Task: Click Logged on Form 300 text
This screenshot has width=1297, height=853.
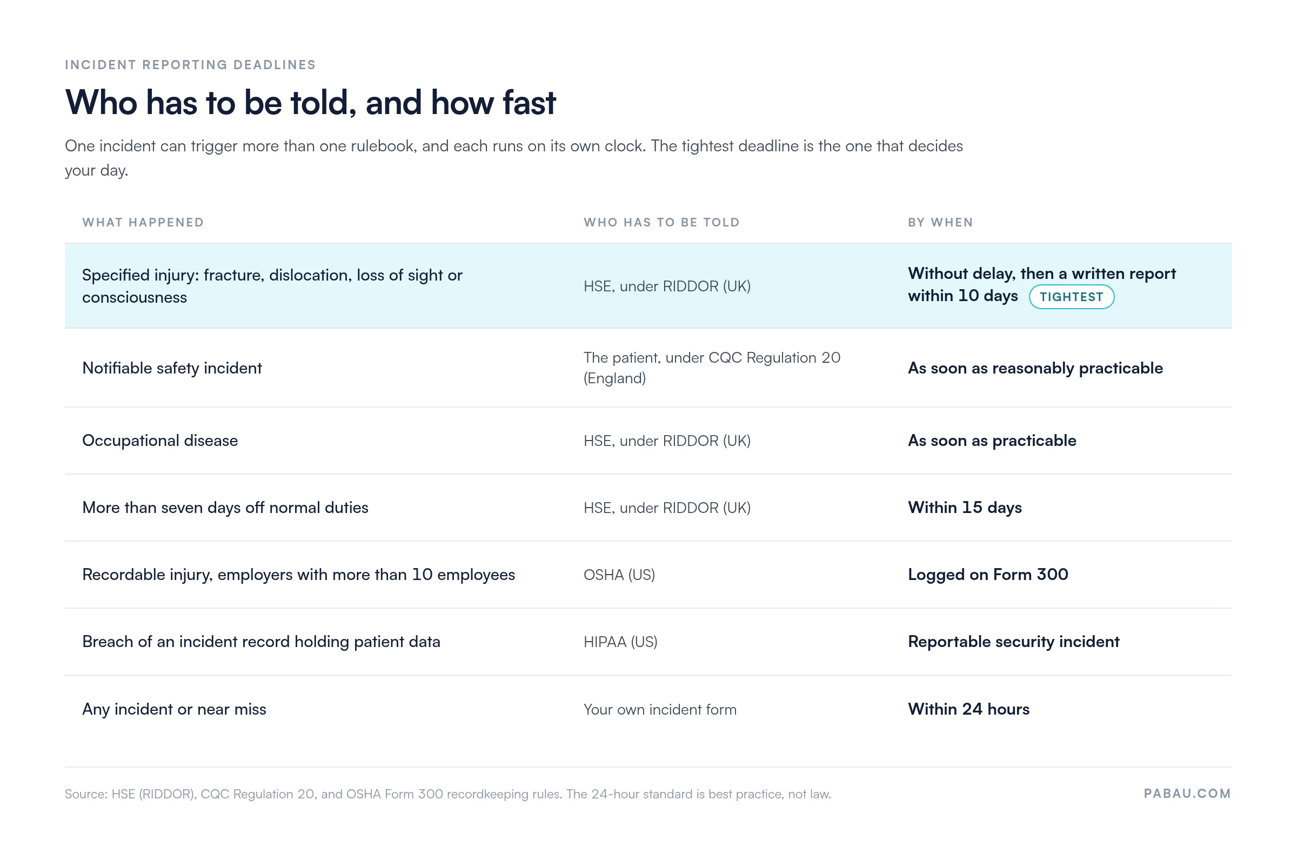Action: [x=987, y=575]
